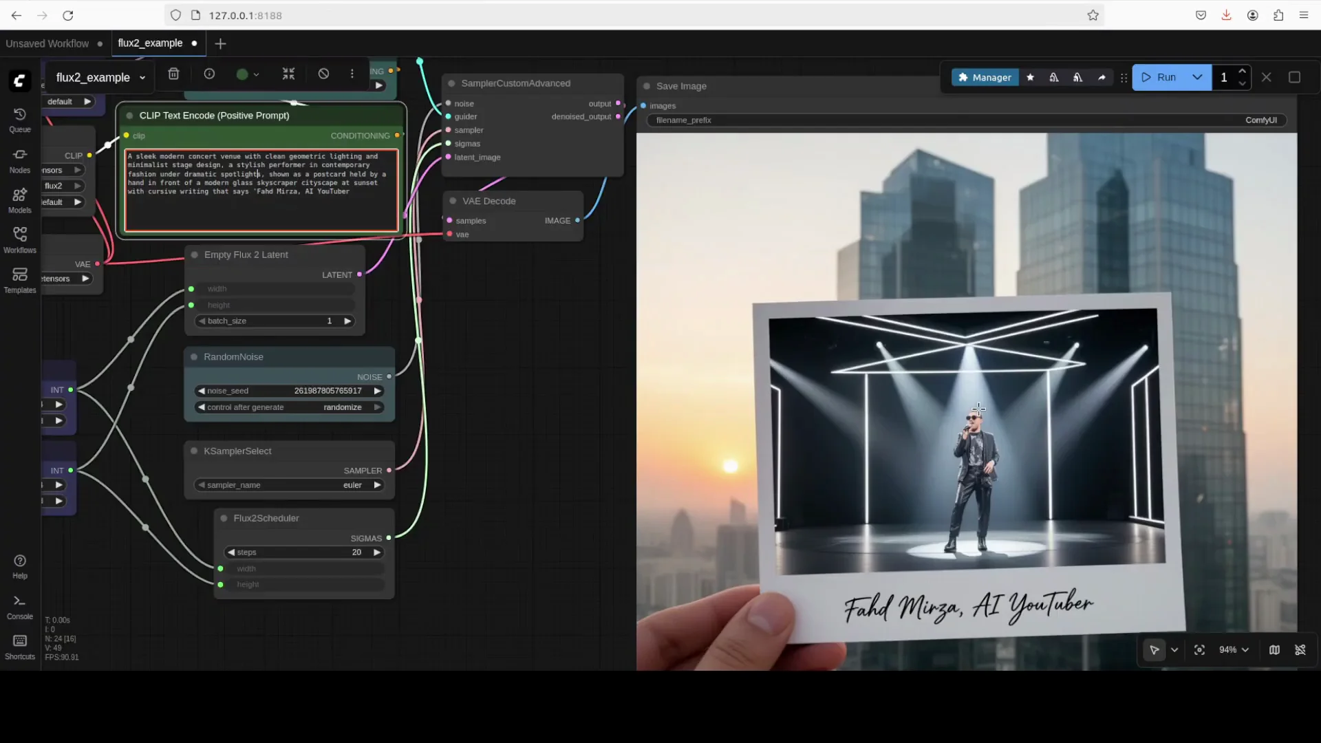This screenshot has height=743, width=1321.
Task: Click the Unsaved Workflow tab
Action: (47, 43)
